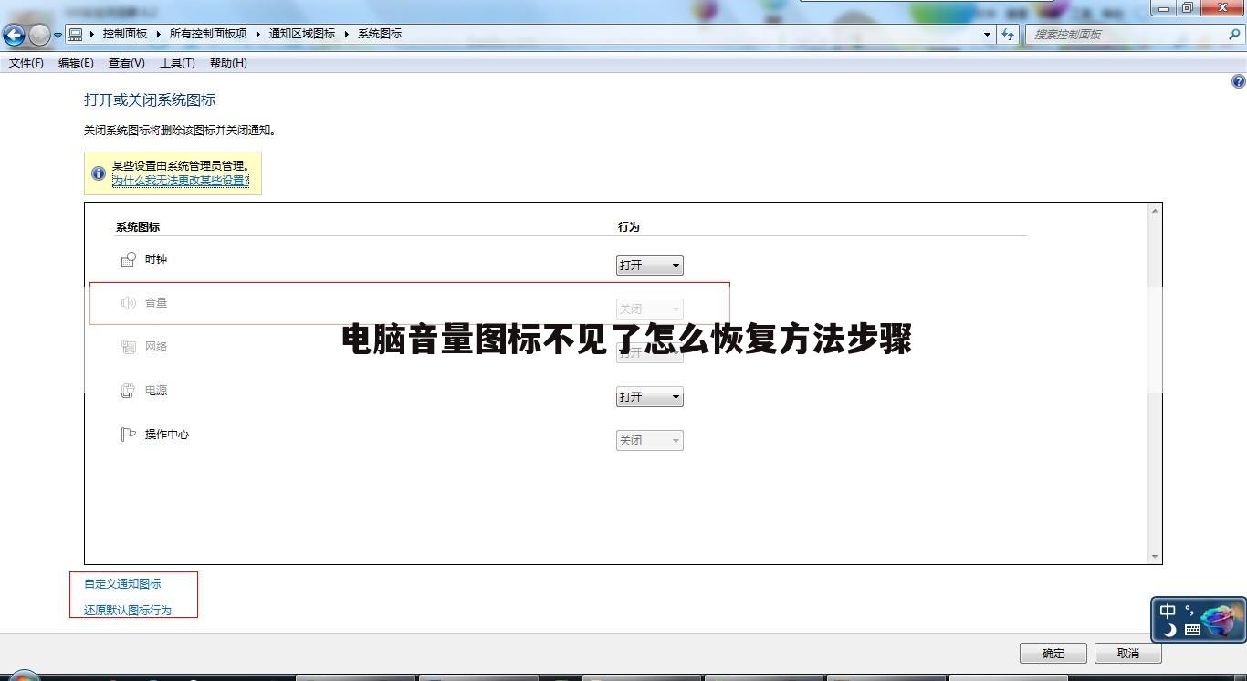Click the clock icon beside 时钟
1247x681 pixels.
(128, 258)
